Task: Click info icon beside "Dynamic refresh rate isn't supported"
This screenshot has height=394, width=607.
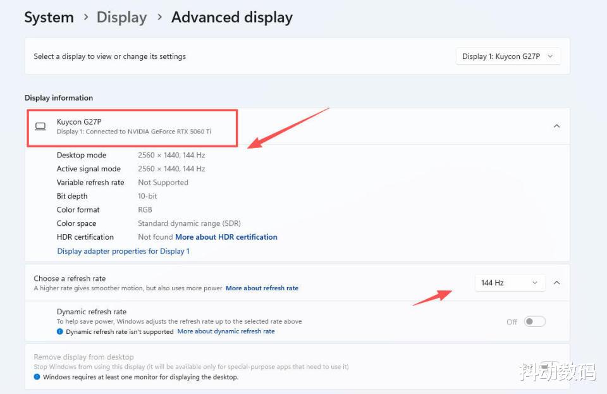Action: tap(60, 331)
